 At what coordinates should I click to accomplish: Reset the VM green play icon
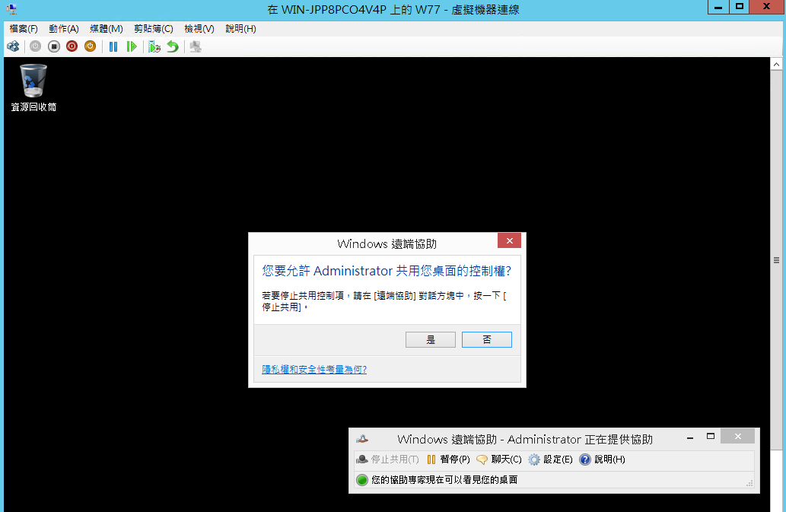[x=132, y=46]
